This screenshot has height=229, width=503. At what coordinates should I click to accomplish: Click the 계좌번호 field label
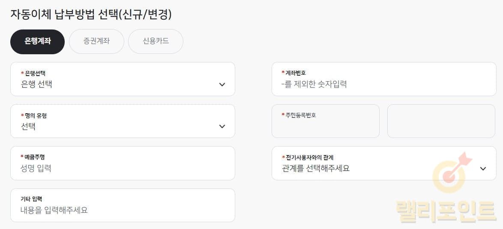click(x=295, y=73)
